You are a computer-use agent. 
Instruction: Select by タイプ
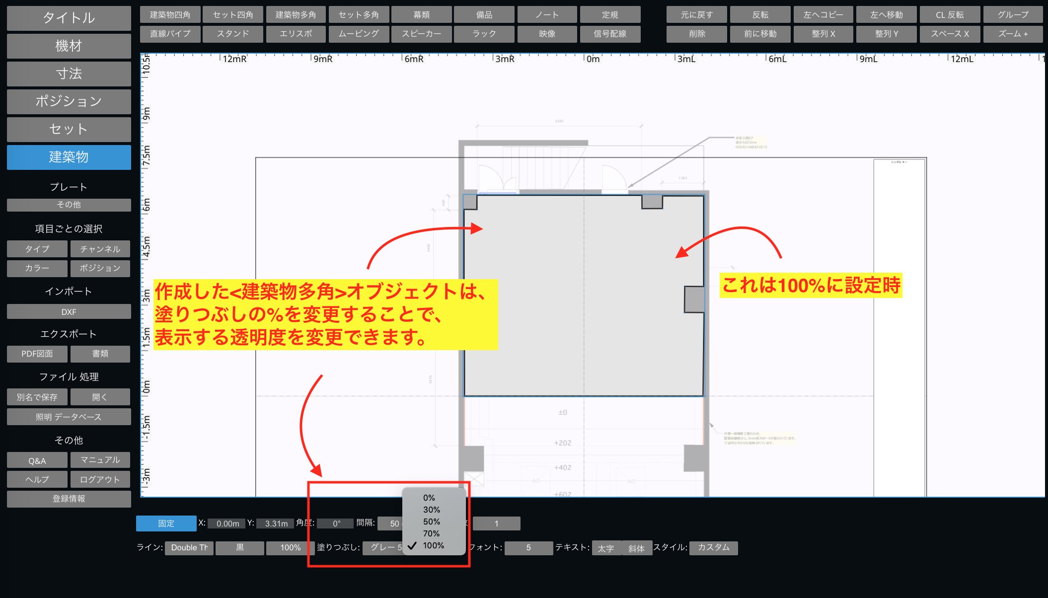point(37,249)
